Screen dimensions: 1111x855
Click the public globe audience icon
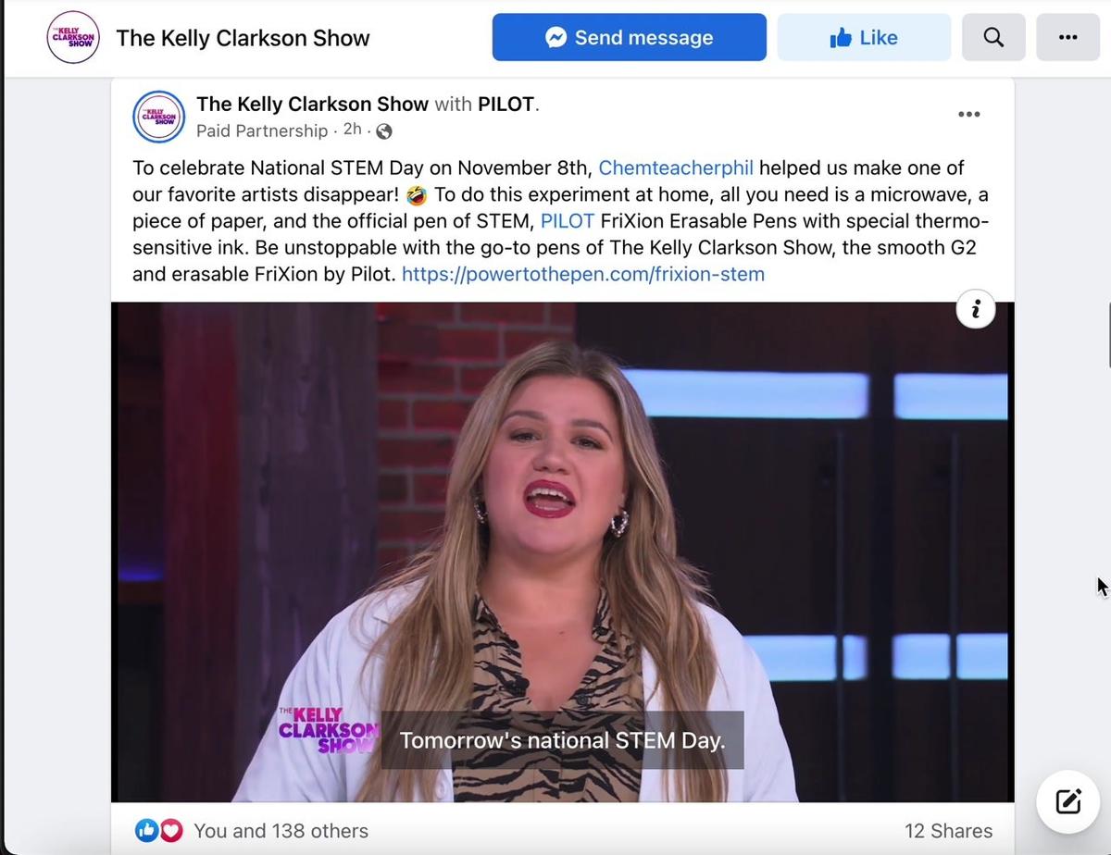384,131
